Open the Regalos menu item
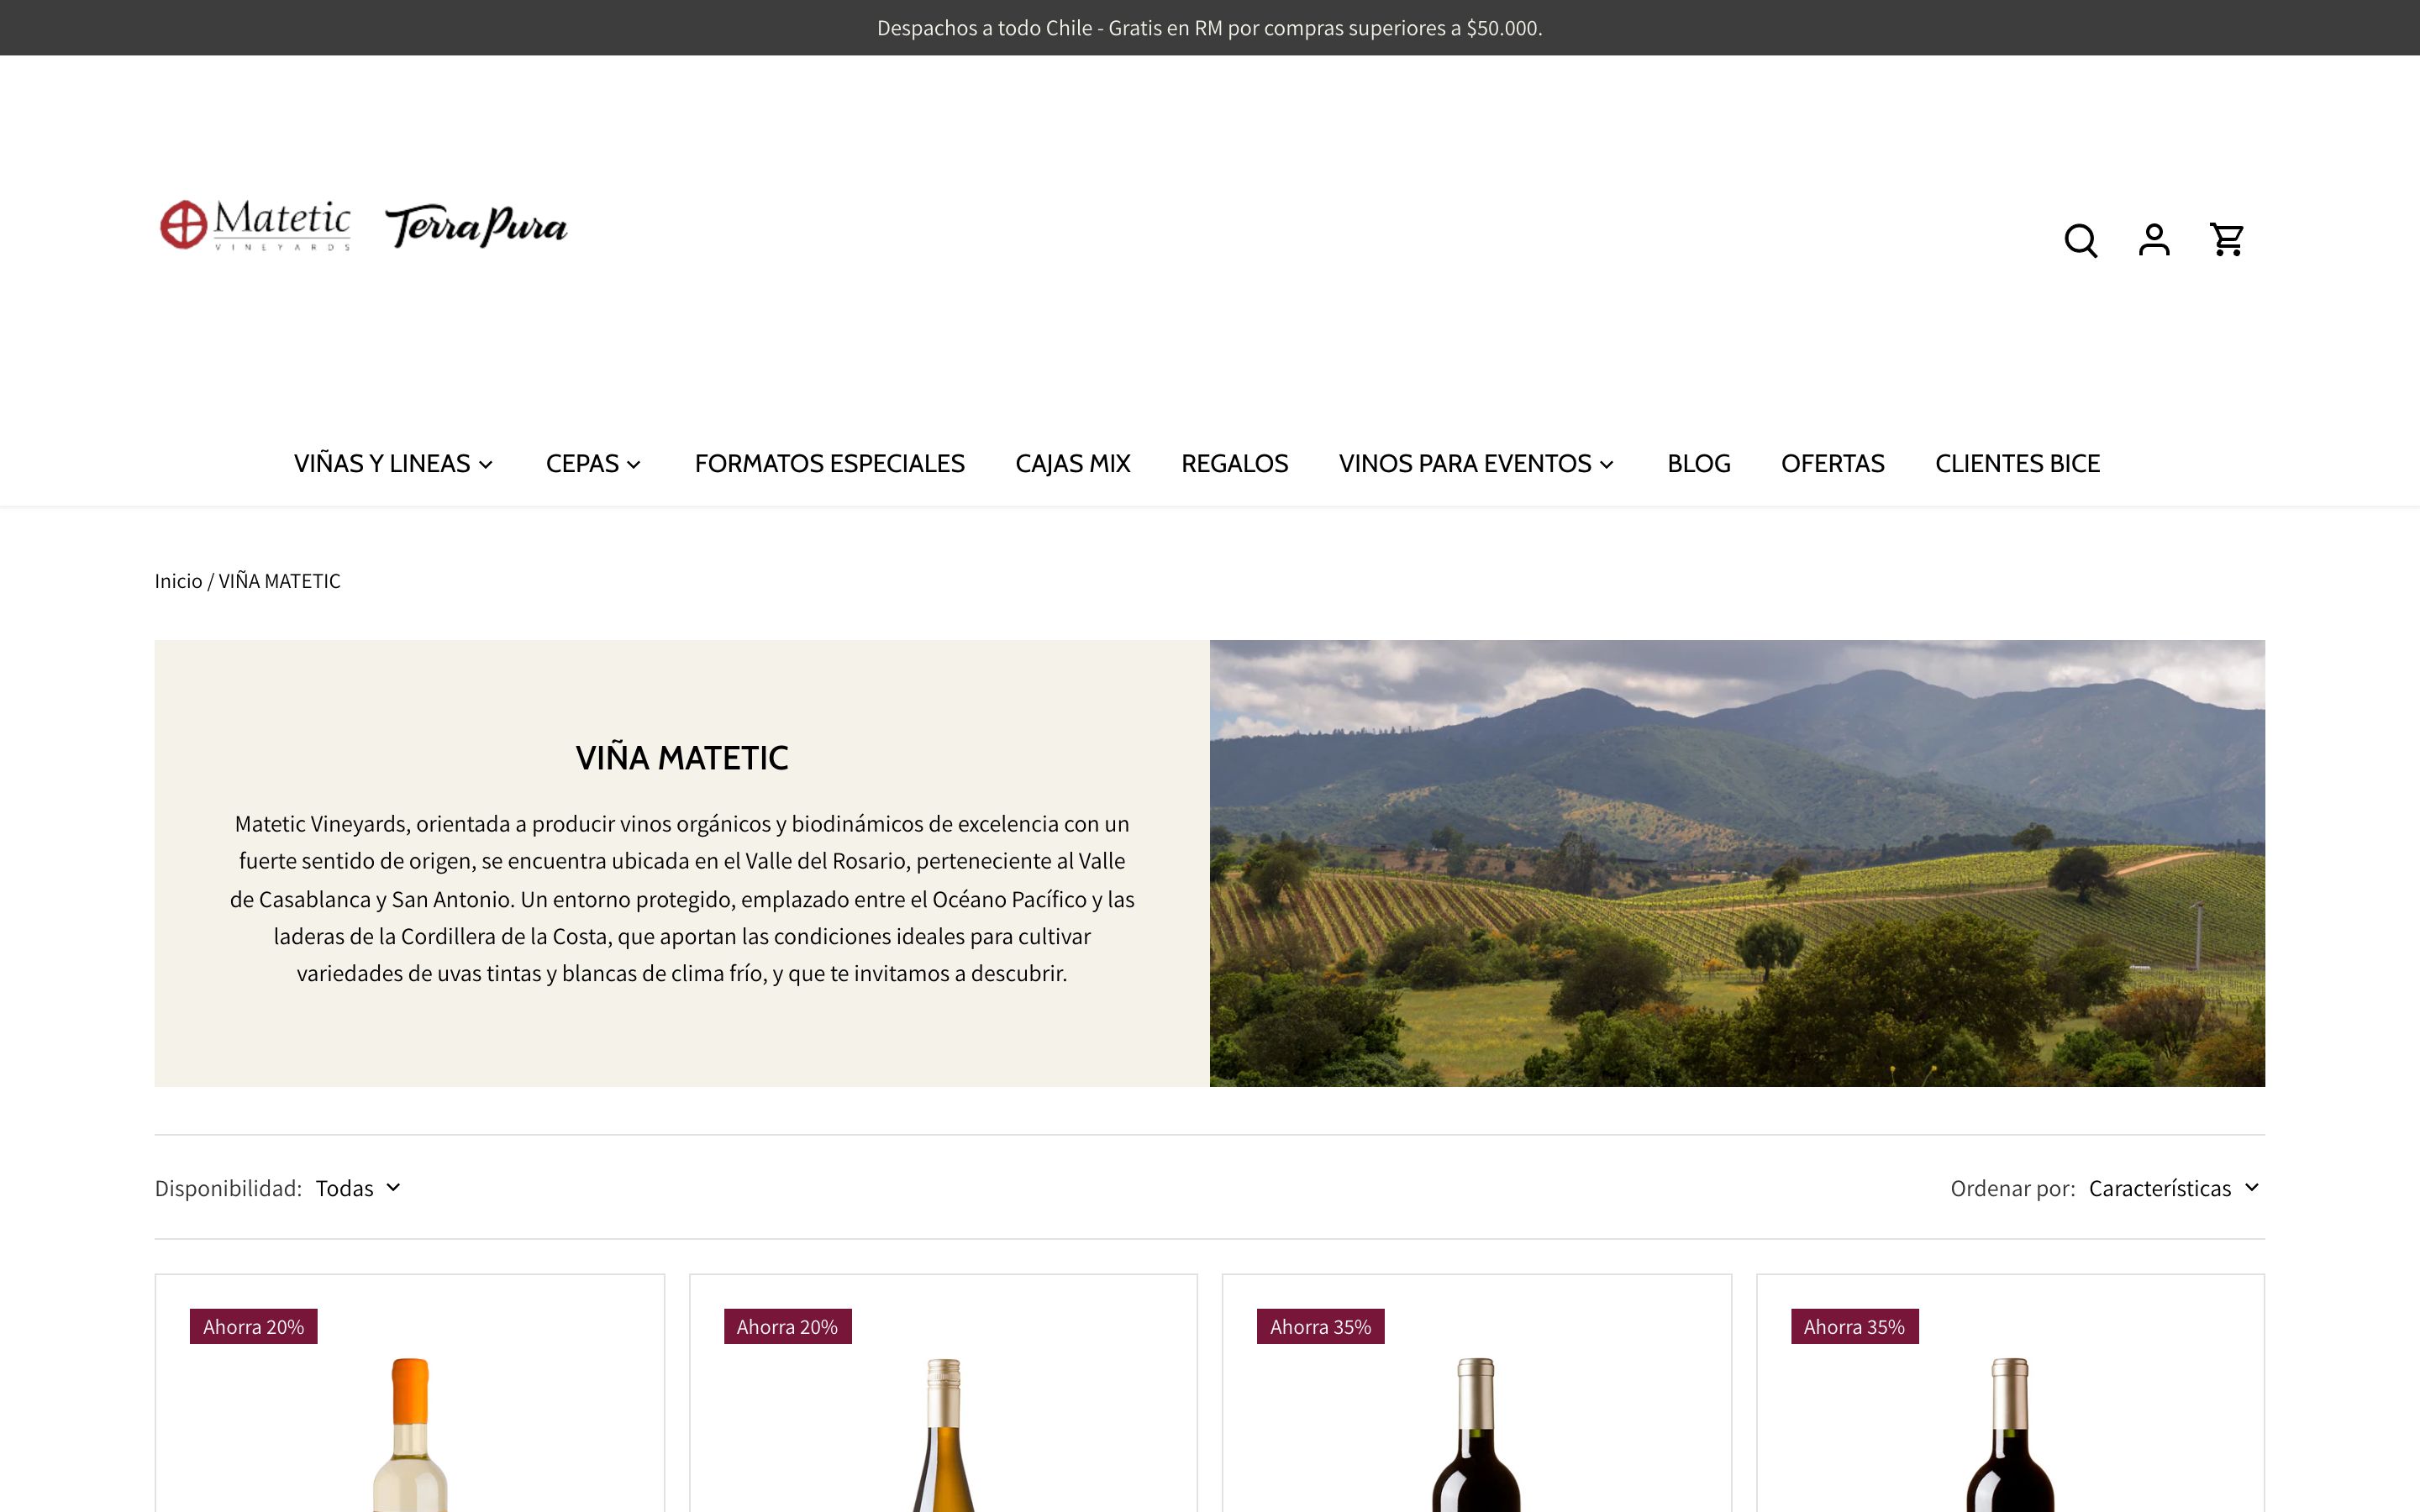This screenshot has height=1512, width=2420. pyautogui.click(x=1234, y=463)
